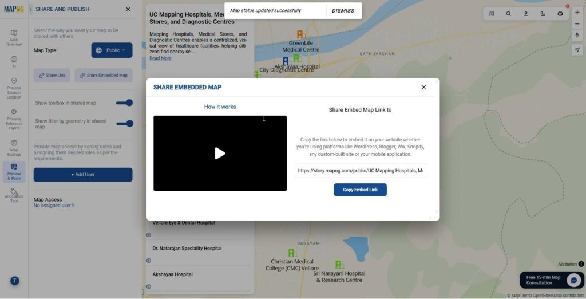The height and width of the screenshot is (299, 586).
Task: Zoom in the map with plus button
Action: pyautogui.click(x=577, y=13)
